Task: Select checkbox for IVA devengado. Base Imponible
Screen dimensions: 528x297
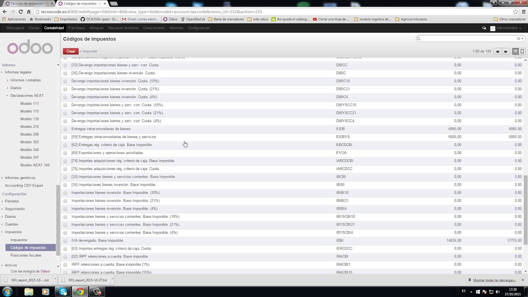Action: pyautogui.click(x=65, y=241)
